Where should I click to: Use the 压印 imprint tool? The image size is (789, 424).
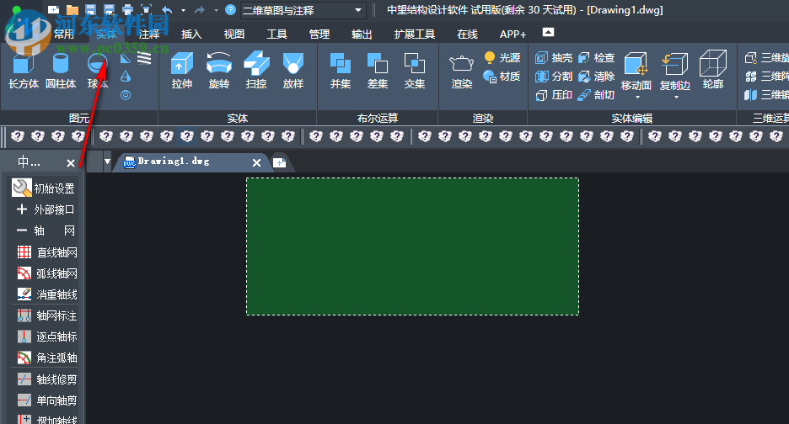point(554,95)
